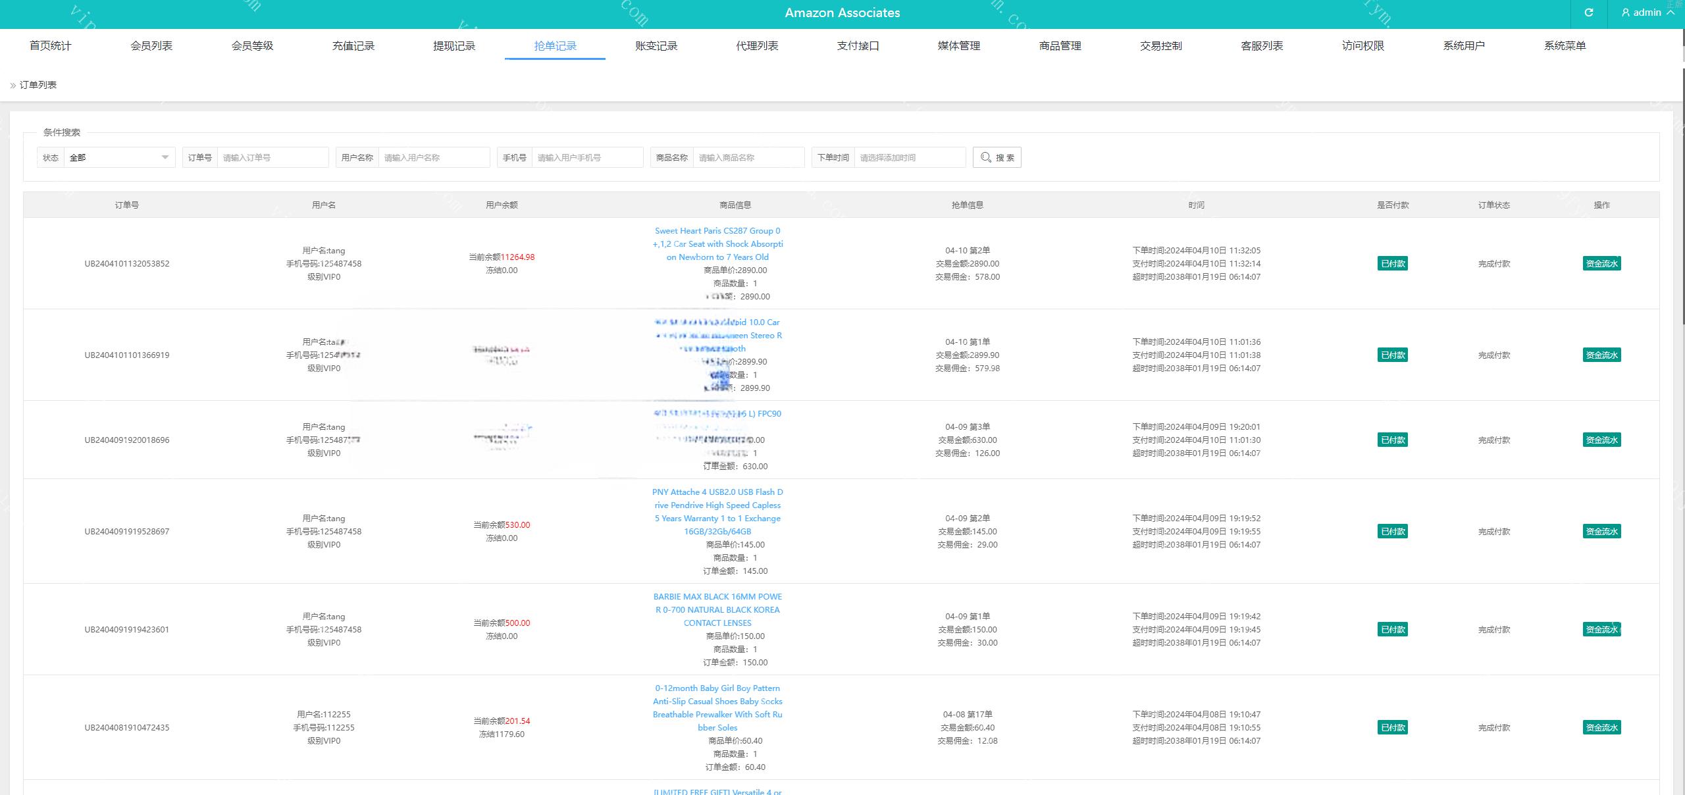Screen dimensions: 1685x795
Task: Click the refresh icon in header
Action: [x=1588, y=13]
